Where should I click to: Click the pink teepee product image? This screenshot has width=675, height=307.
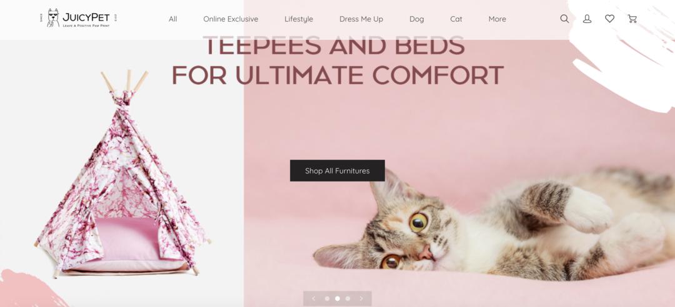point(122,174)
